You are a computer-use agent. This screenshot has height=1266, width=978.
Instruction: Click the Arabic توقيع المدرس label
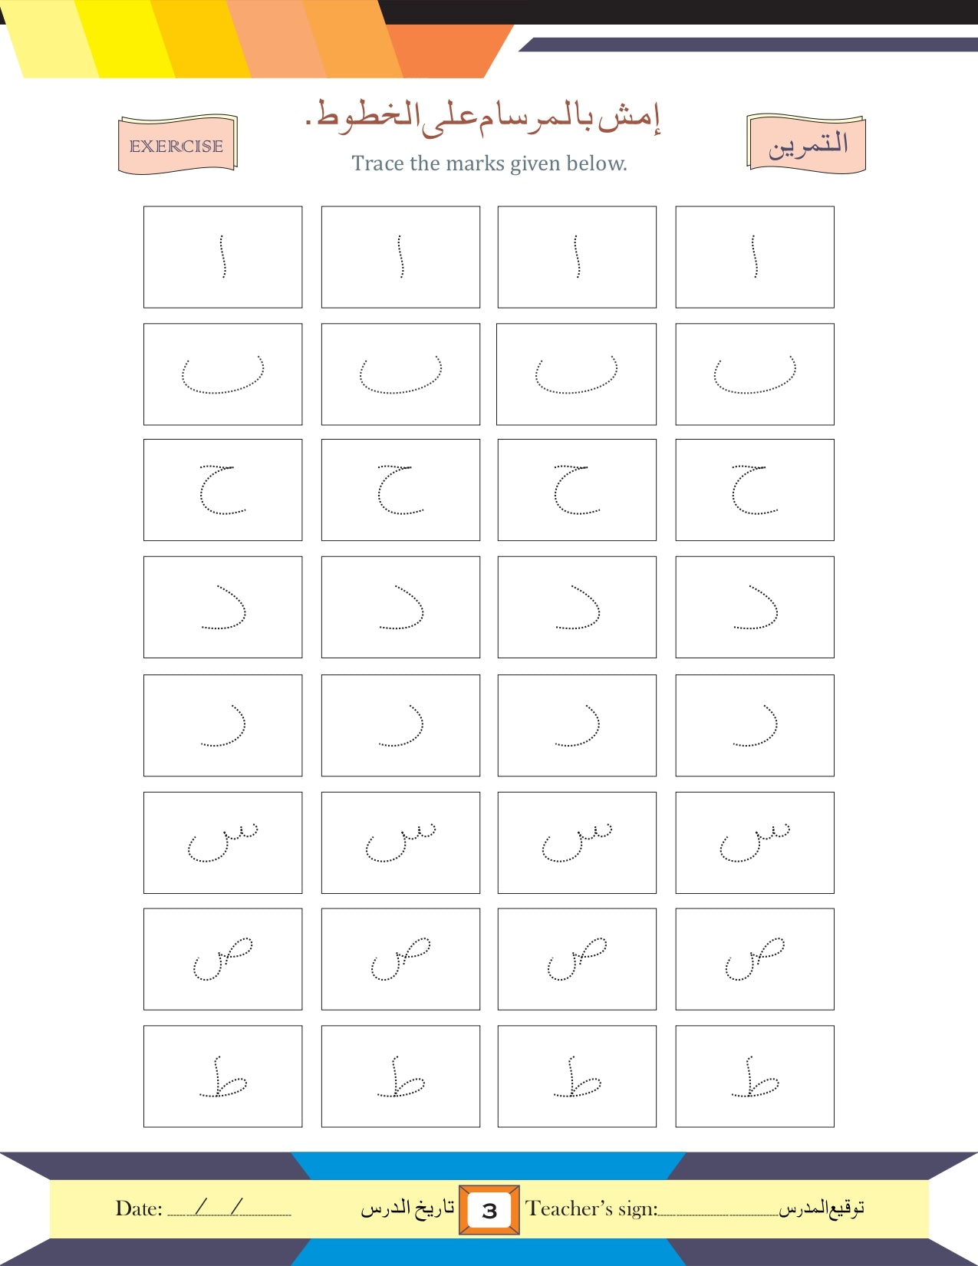pyautogui.click(x=822, y=1208)
